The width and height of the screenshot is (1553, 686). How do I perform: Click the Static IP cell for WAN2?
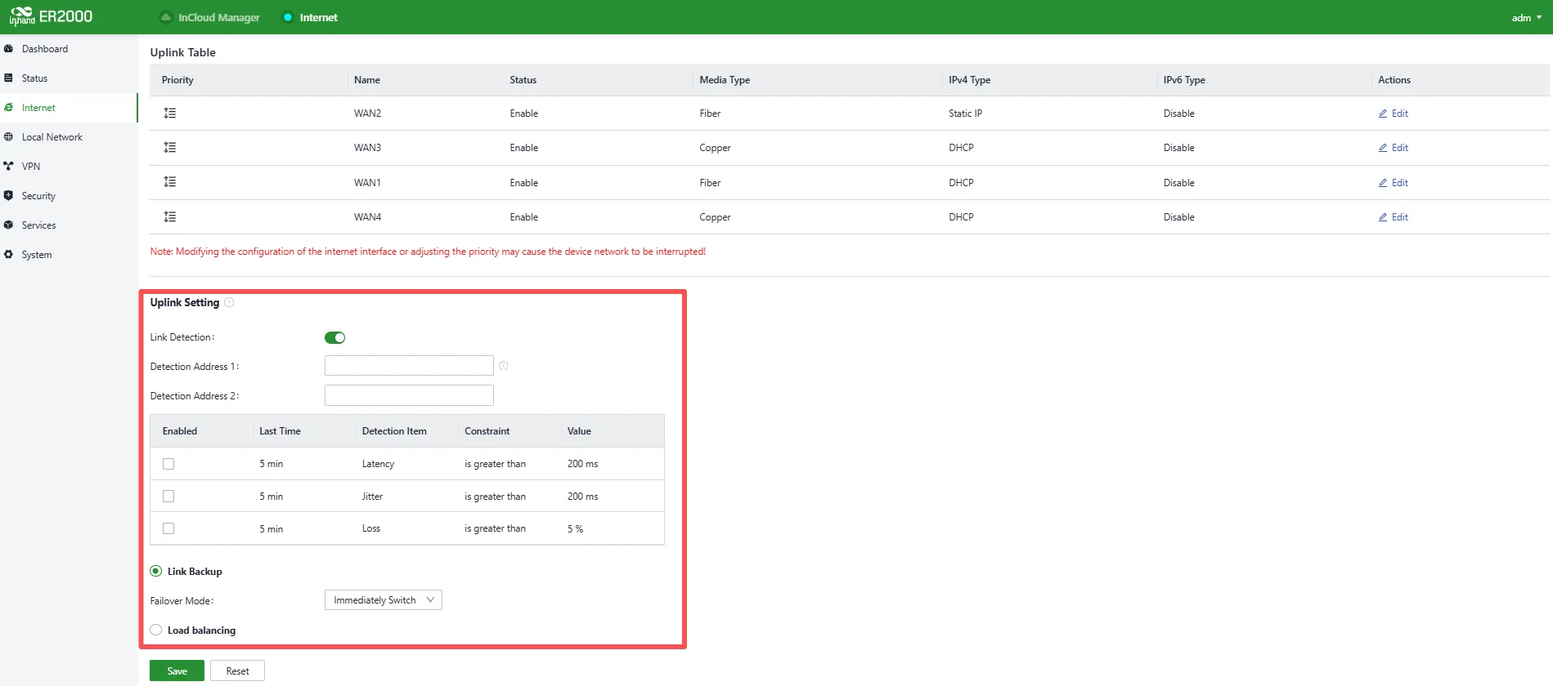pos(965,114)
